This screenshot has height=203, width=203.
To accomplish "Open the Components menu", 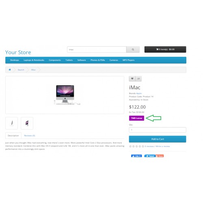I will 55,60.
